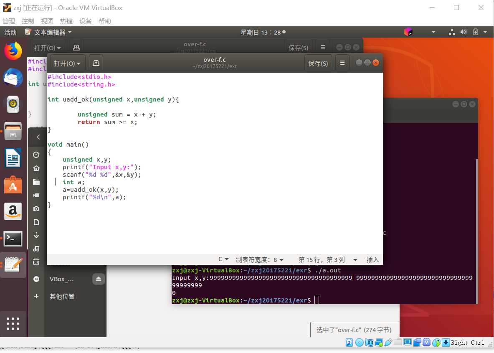
Task: Click 活动 Activities in top bar
Action: (10, 32)
